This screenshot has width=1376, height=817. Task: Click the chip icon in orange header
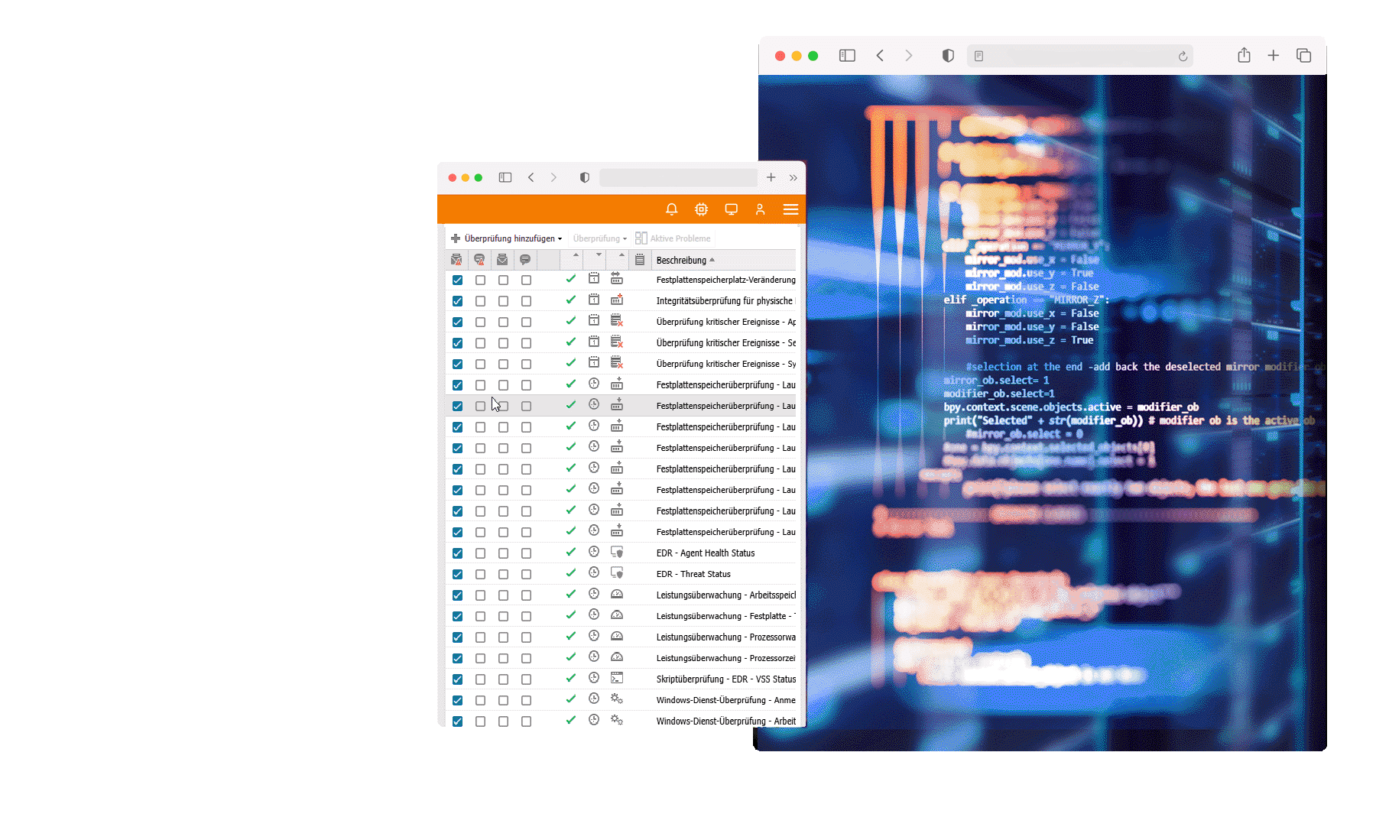(x=701, y=209)
